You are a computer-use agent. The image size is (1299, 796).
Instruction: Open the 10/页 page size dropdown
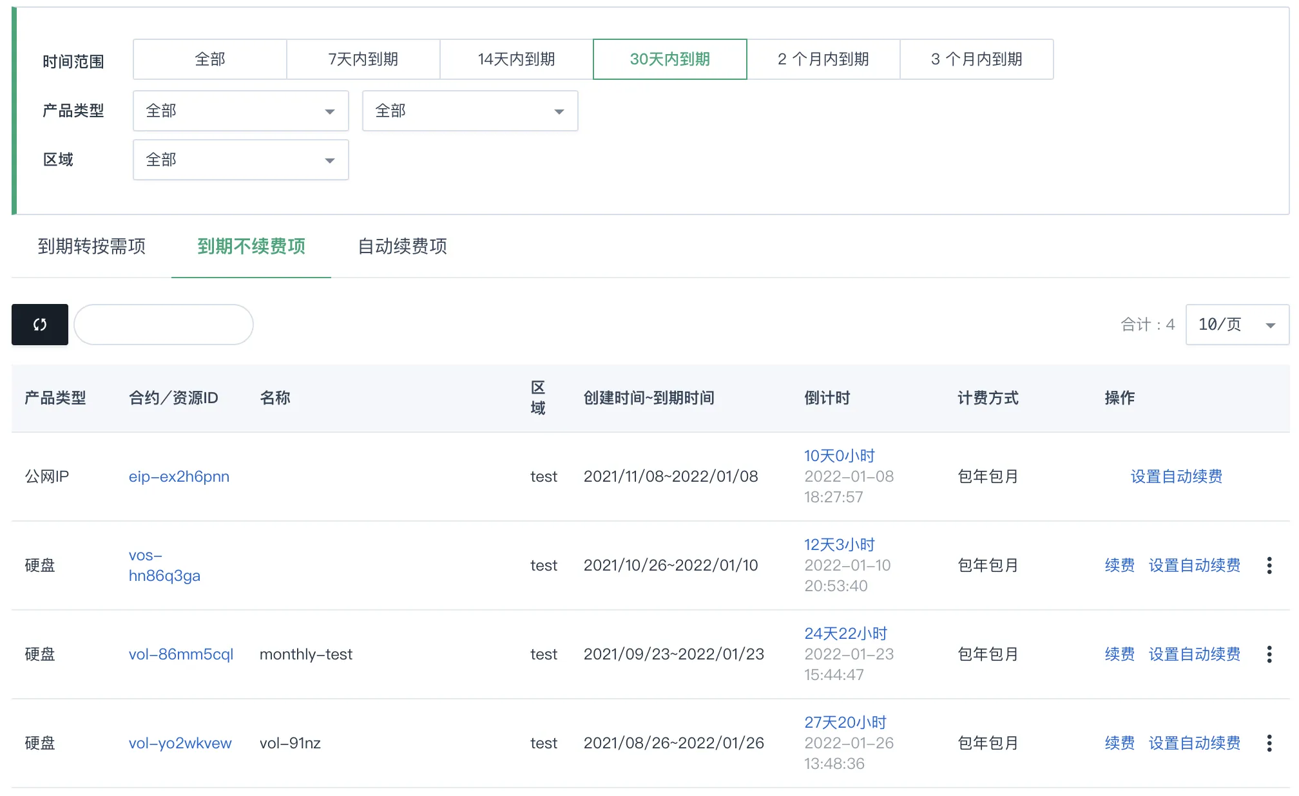1236,325
